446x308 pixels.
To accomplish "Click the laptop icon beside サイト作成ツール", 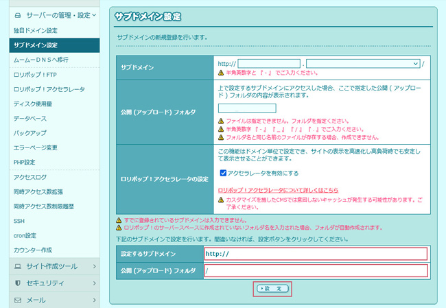I will pyautogui.click(x=18, y=265).
